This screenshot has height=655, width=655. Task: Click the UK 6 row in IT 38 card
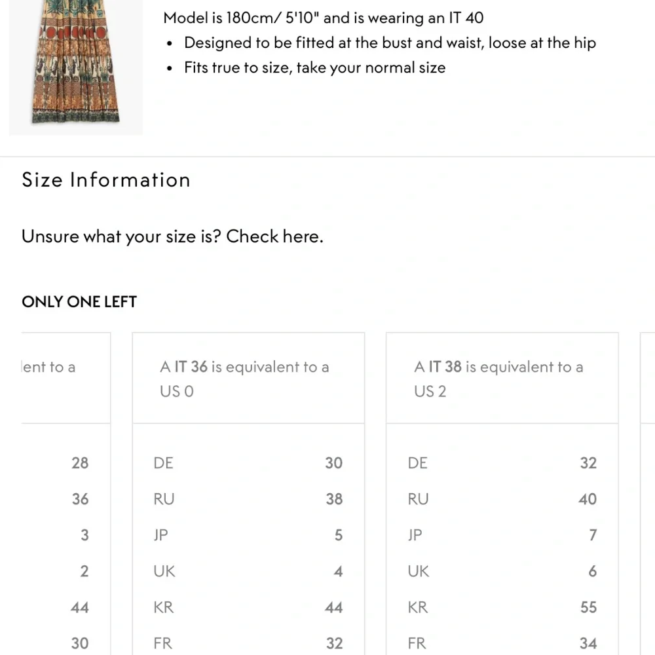coord(502,571)
